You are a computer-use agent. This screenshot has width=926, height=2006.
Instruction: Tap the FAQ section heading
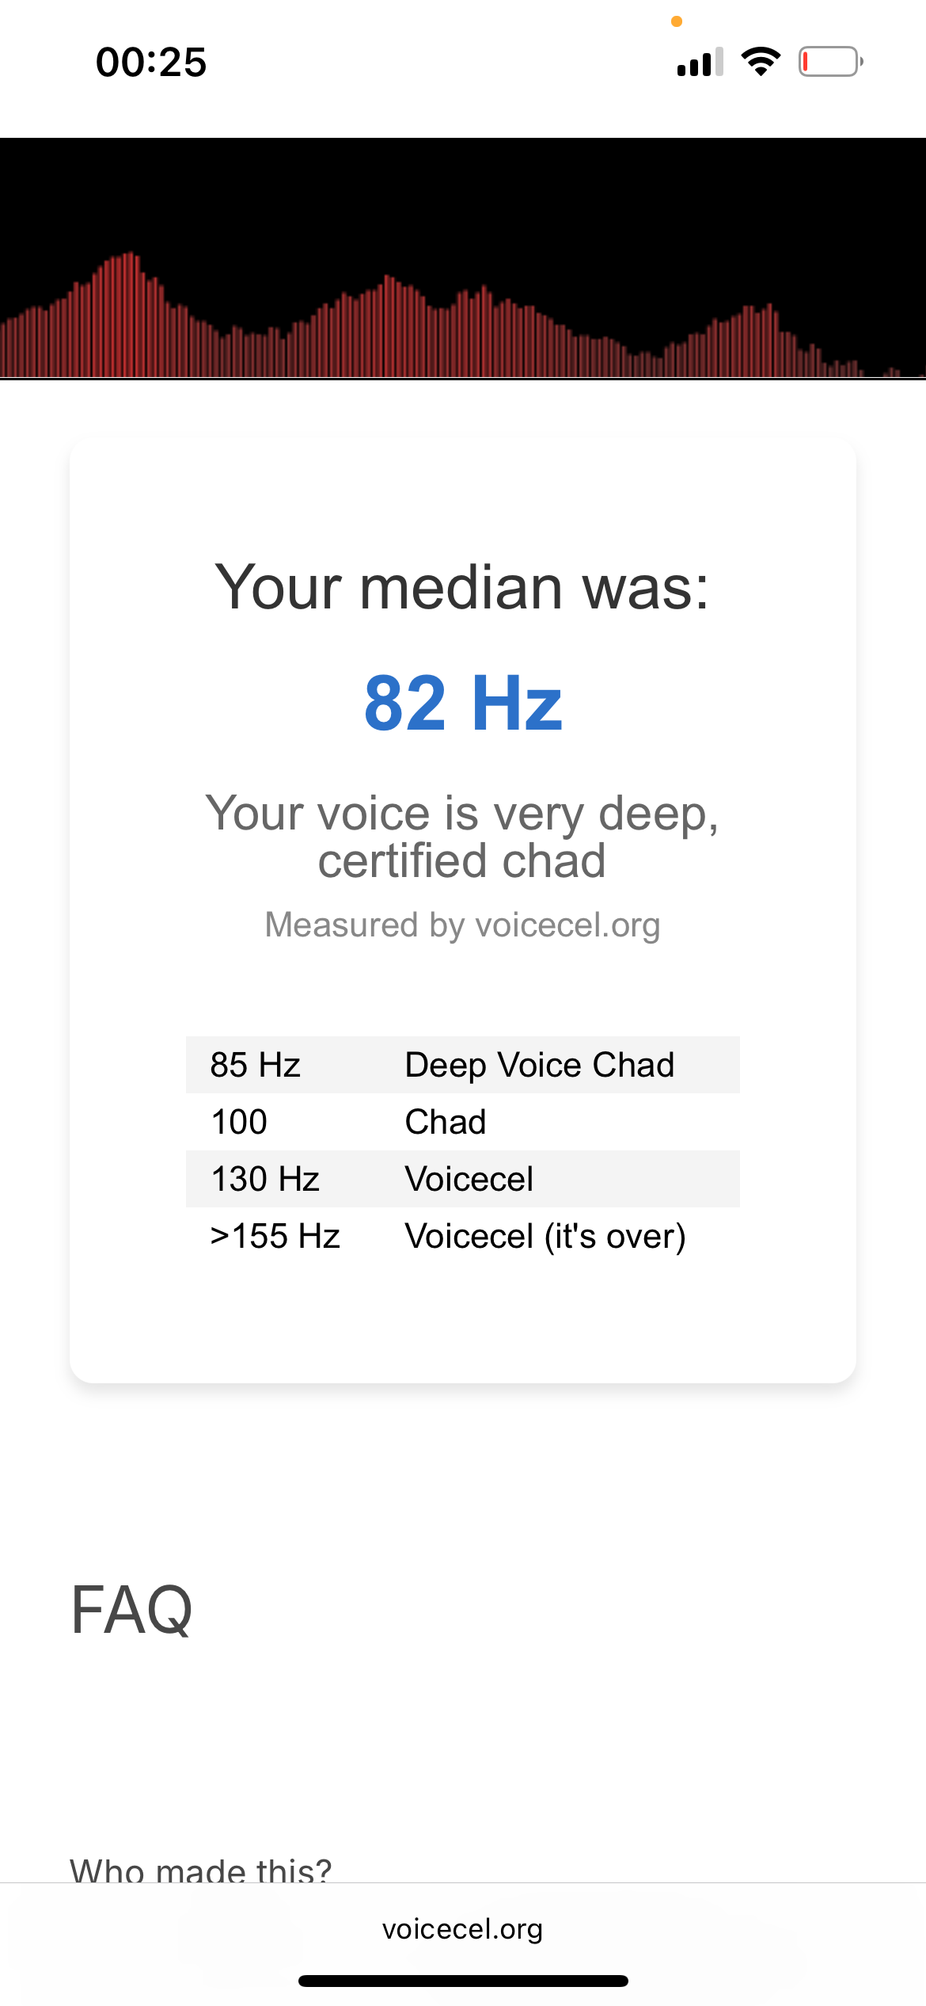click(131, 1610)
